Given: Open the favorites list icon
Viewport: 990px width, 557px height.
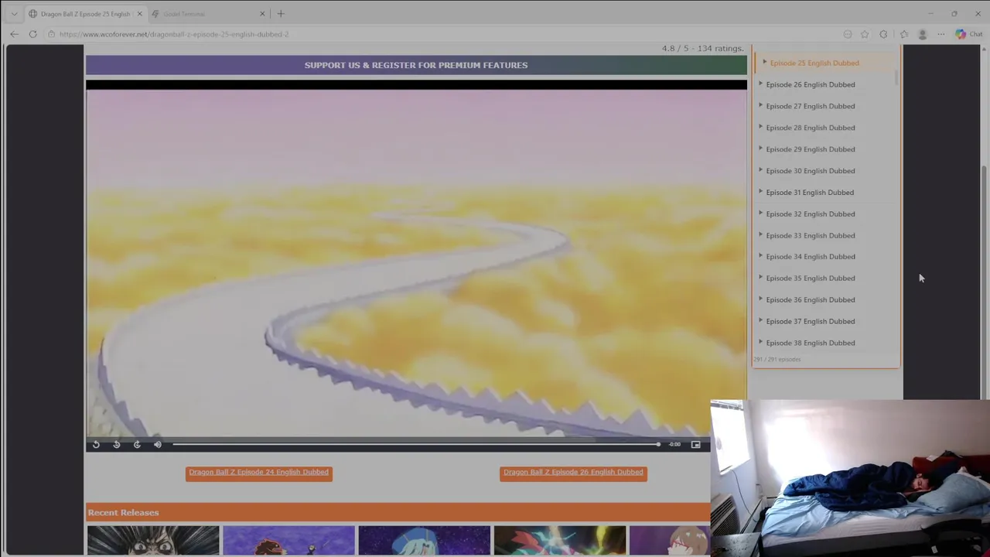Looking at the screenshot, I should click(x=903, y=34).
